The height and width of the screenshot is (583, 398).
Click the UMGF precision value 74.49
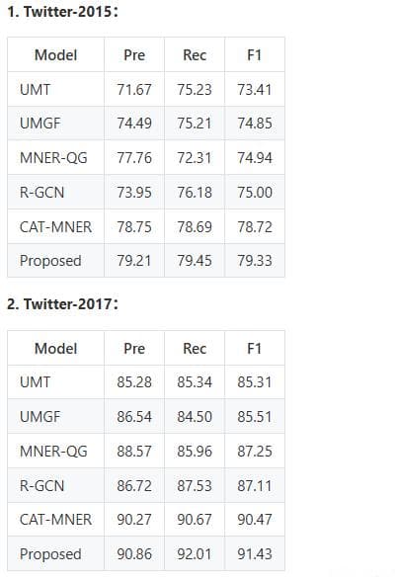point(134,124)
